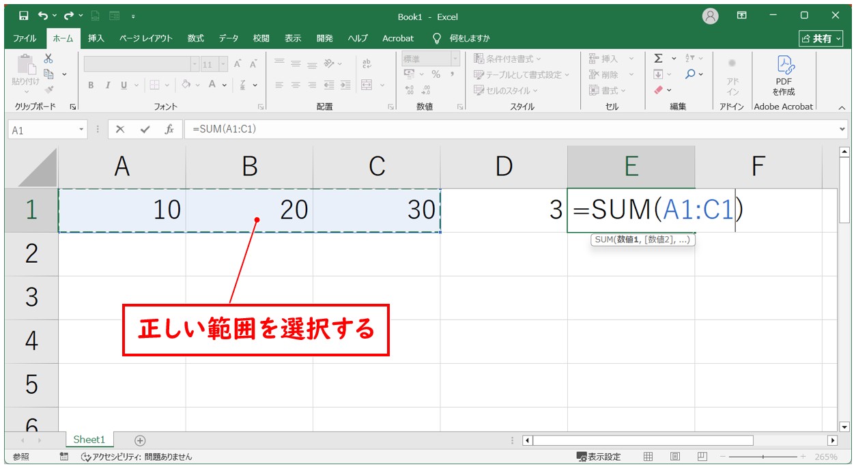Click the zoom slider in status bar

click(765, 457)
